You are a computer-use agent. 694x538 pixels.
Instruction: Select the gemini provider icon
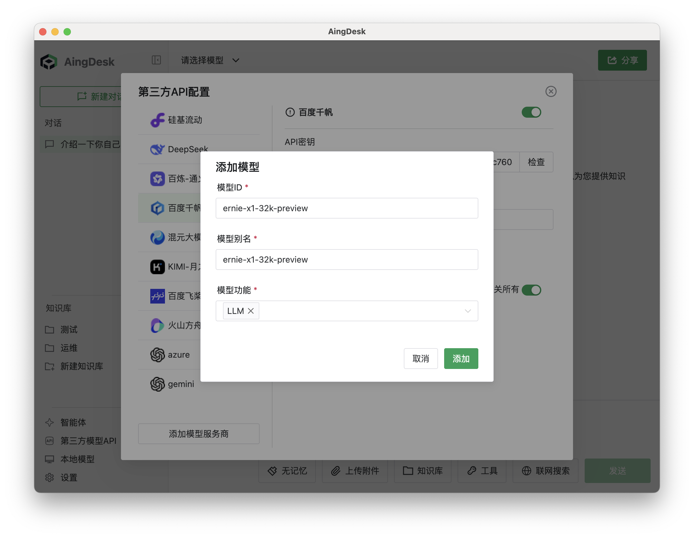pyautogui.click(x=158, y=384)
